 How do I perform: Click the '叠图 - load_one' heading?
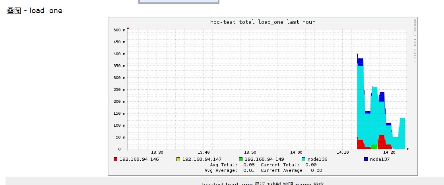(x=35, y=11)
